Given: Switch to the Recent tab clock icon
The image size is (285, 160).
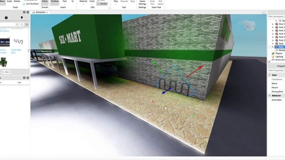Looking at the screenshot, I should [6, 18].
